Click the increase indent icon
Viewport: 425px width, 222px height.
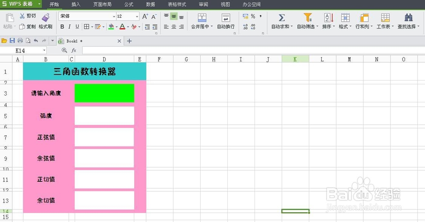[x=155, y=27]
